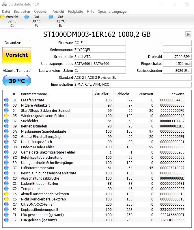The height and width of the screenshot is (230, 194).
Task: Click the Schnittstelle field Serial ATA
Action: coord(100,57)
